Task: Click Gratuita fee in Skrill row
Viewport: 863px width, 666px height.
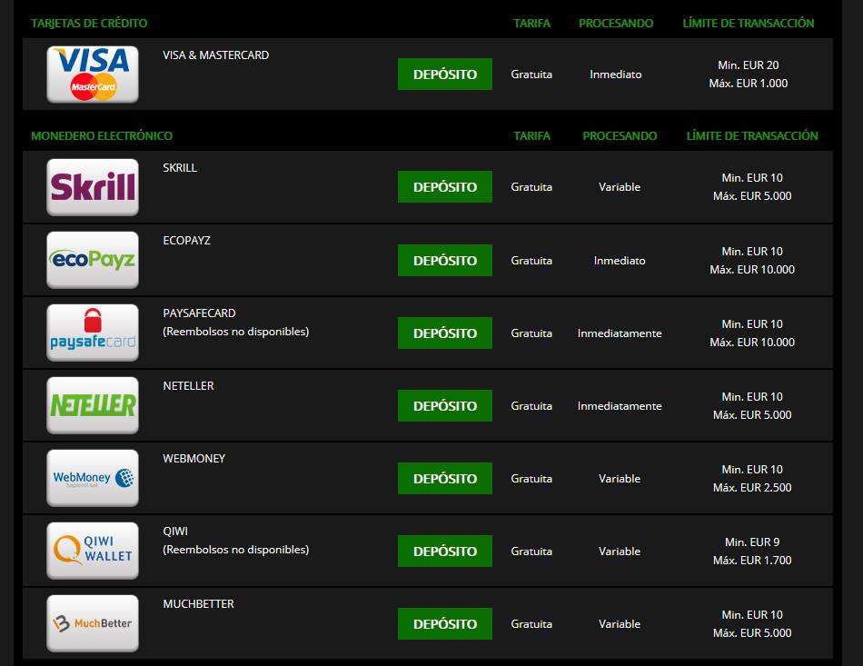Action: pyautogui.click(x=531, y=187)
